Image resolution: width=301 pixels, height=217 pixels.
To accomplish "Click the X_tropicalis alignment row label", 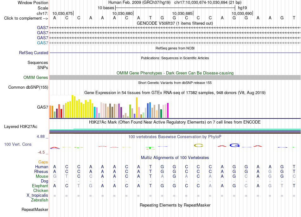I will [37, 195].
